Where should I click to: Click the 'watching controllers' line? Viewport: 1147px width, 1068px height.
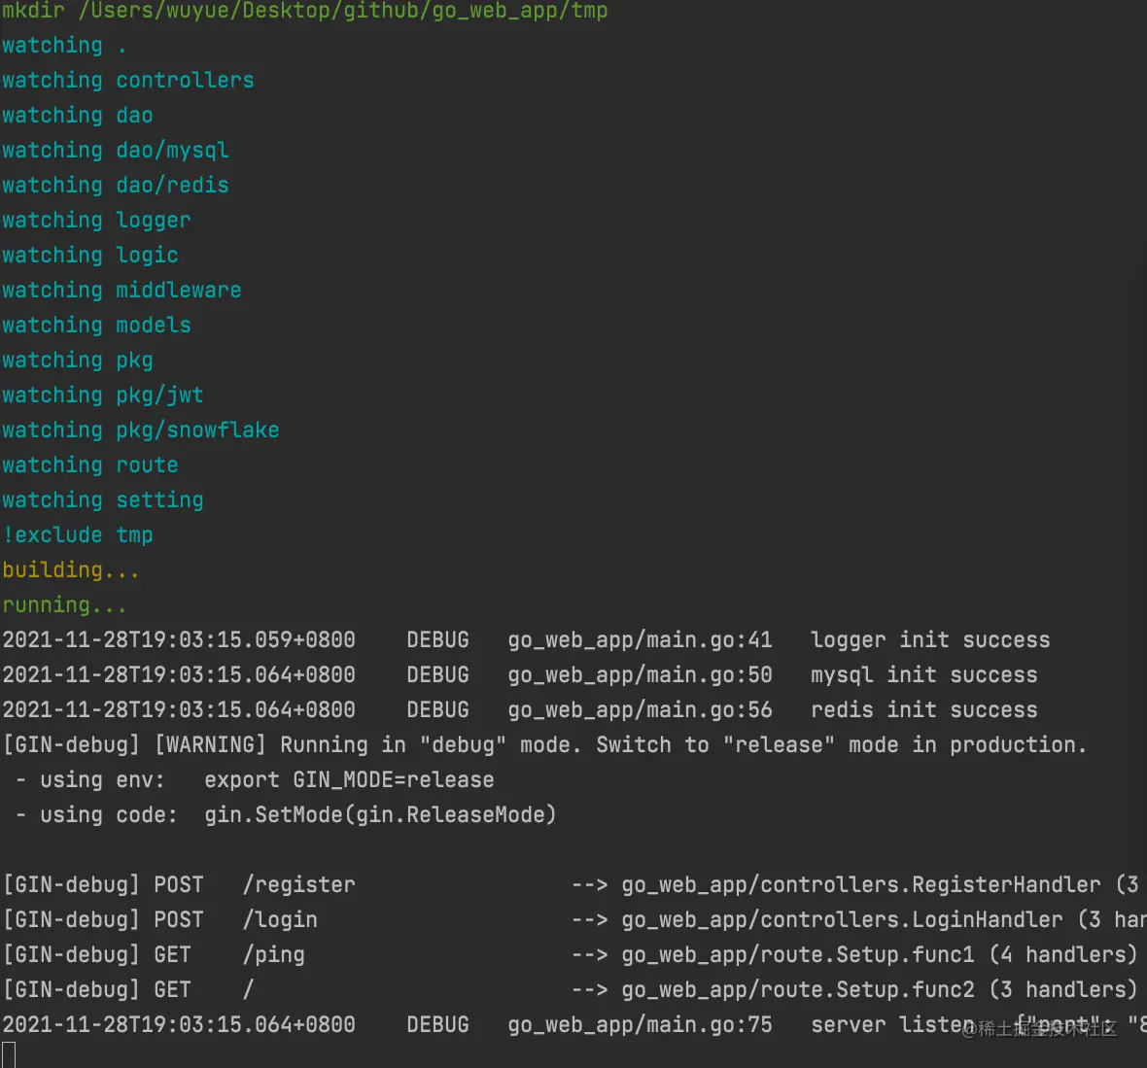(x=128, y=81)
